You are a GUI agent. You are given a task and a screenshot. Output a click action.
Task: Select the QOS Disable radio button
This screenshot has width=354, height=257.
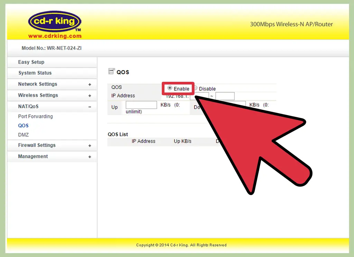(196, 88)
